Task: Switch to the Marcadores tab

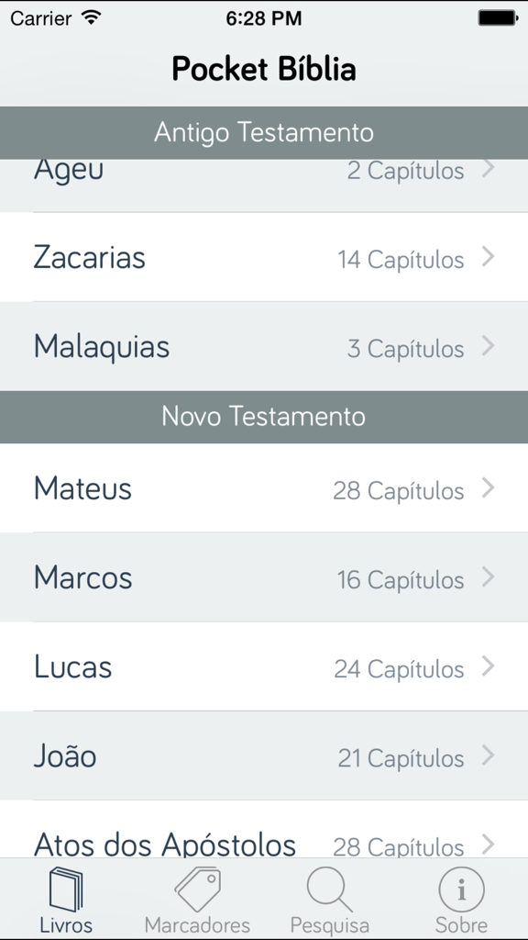Action: click(197, 900)
